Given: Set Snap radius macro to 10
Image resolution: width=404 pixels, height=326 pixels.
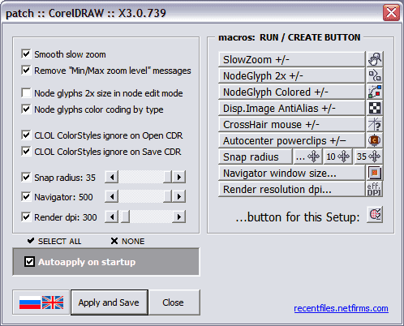Looking at the screenshot, I should pos(338,157).
